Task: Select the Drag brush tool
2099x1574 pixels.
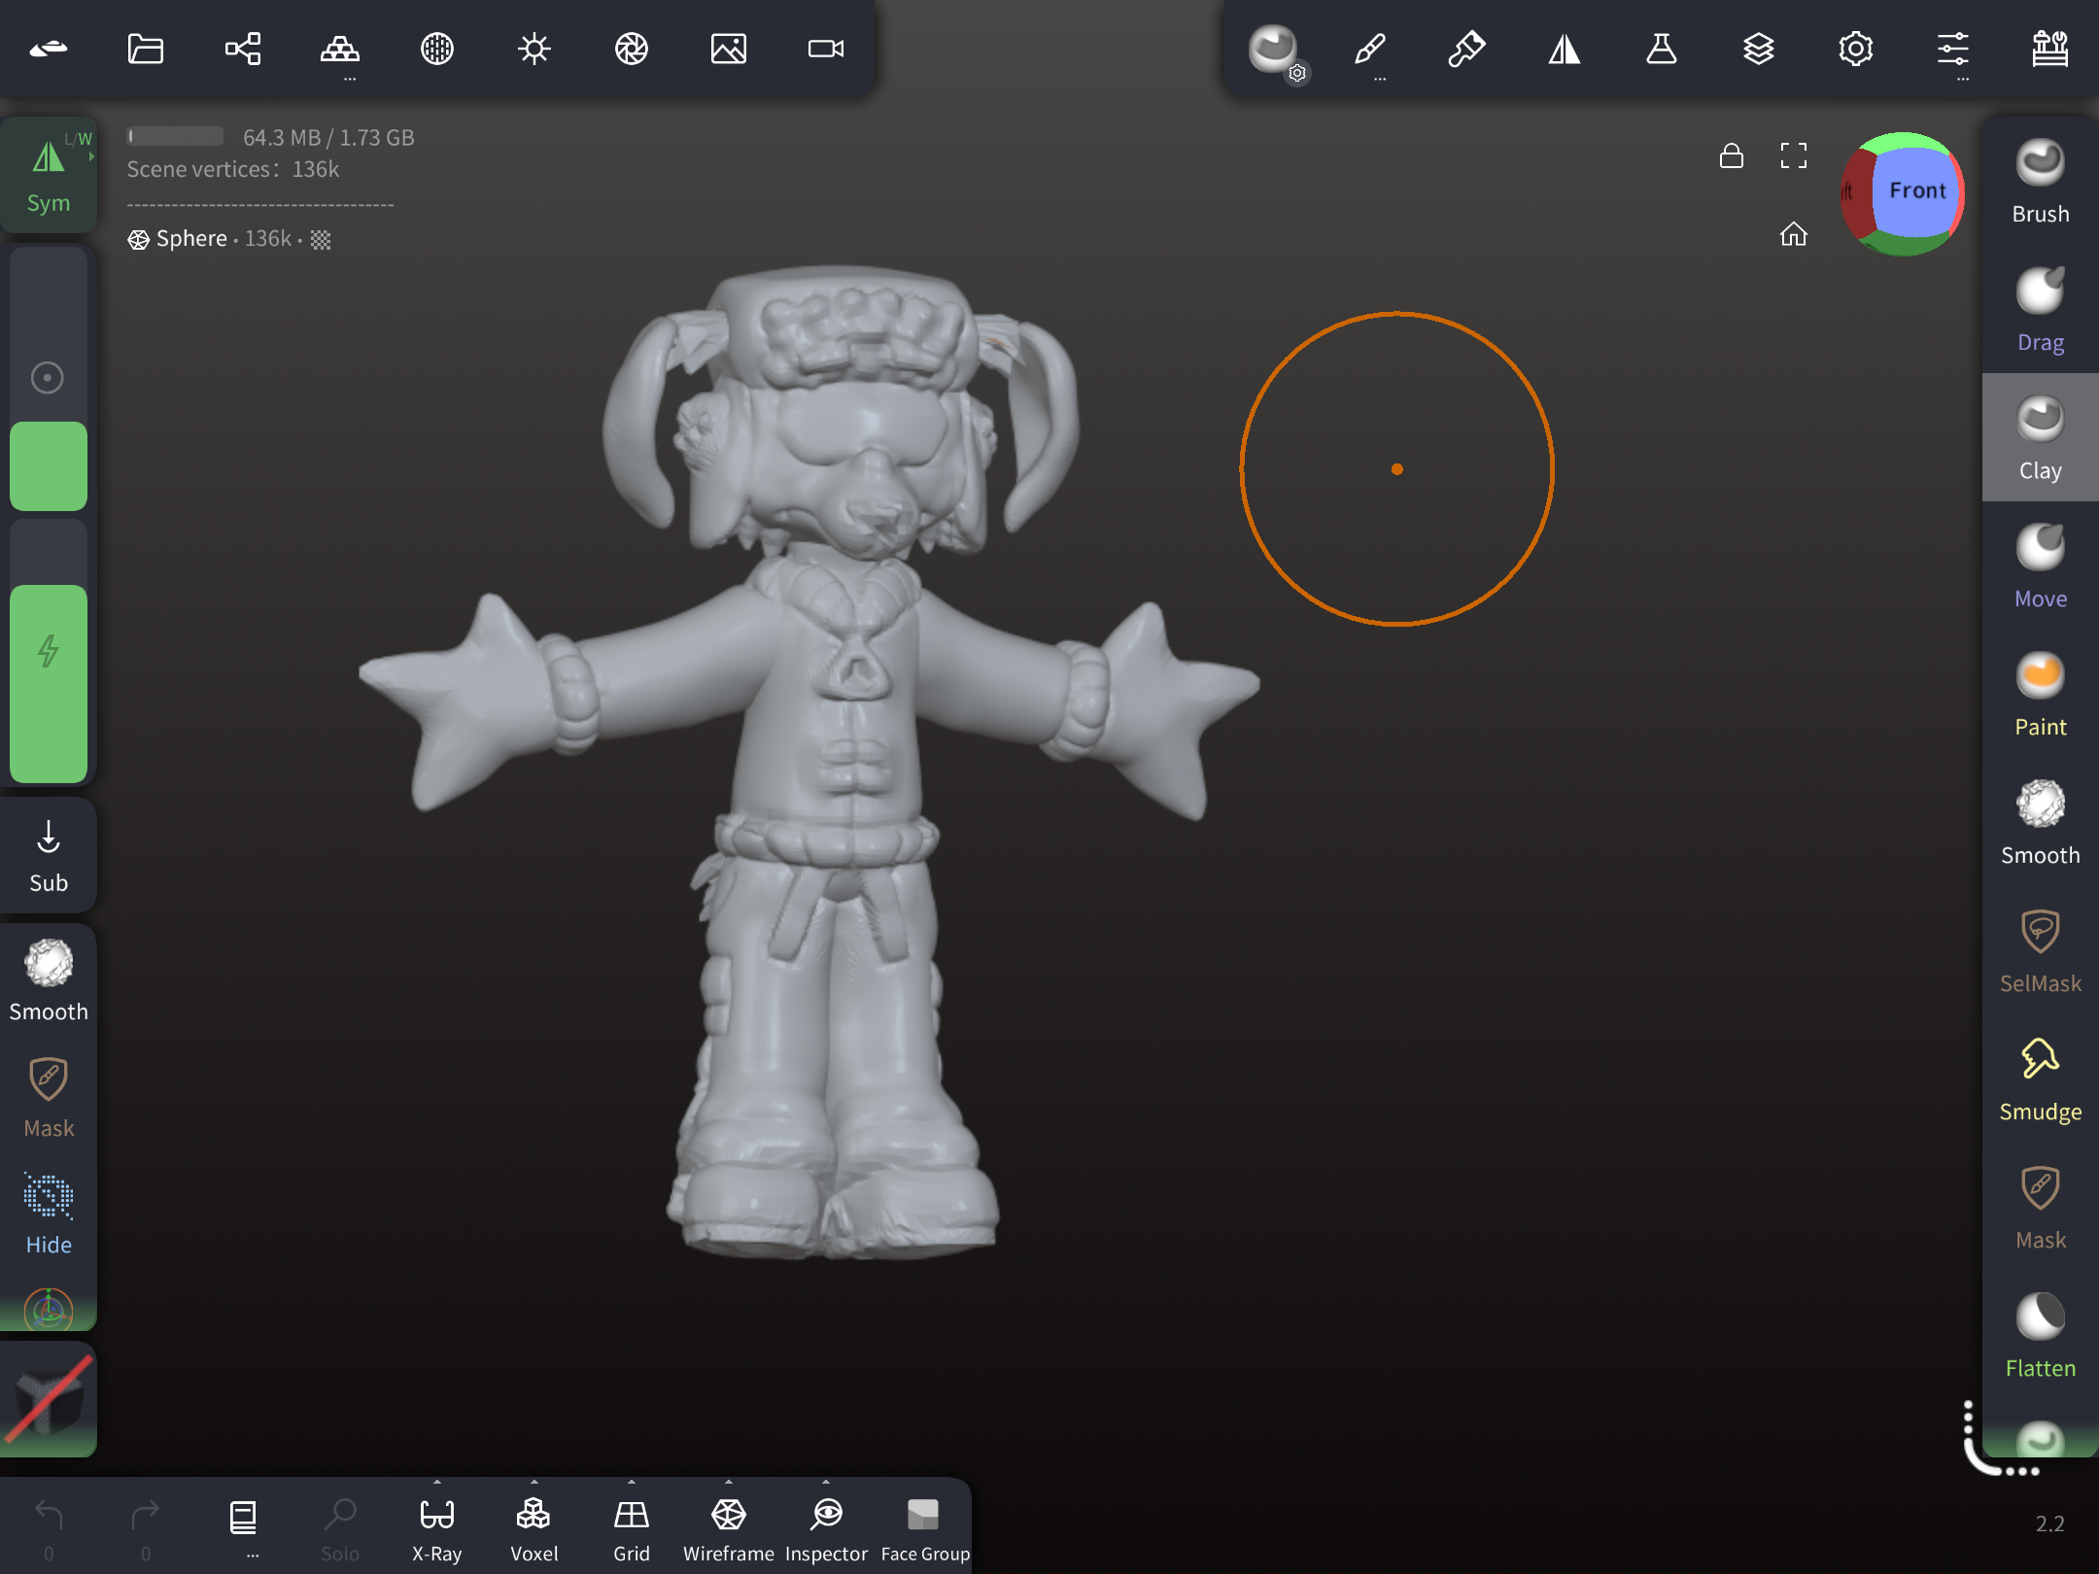Action: tap(2040, 309)
